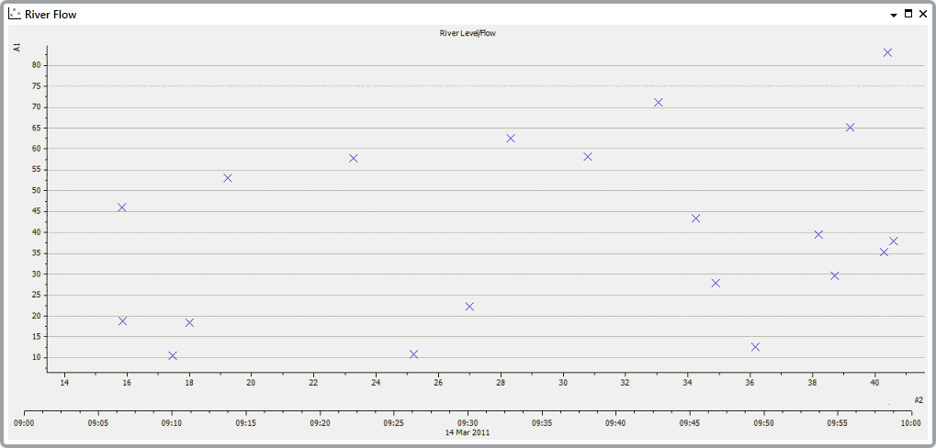This screenshot has width=936, height=448.
Task: Click the River Flow chart icon in title bar
Action: coord(14,14)
